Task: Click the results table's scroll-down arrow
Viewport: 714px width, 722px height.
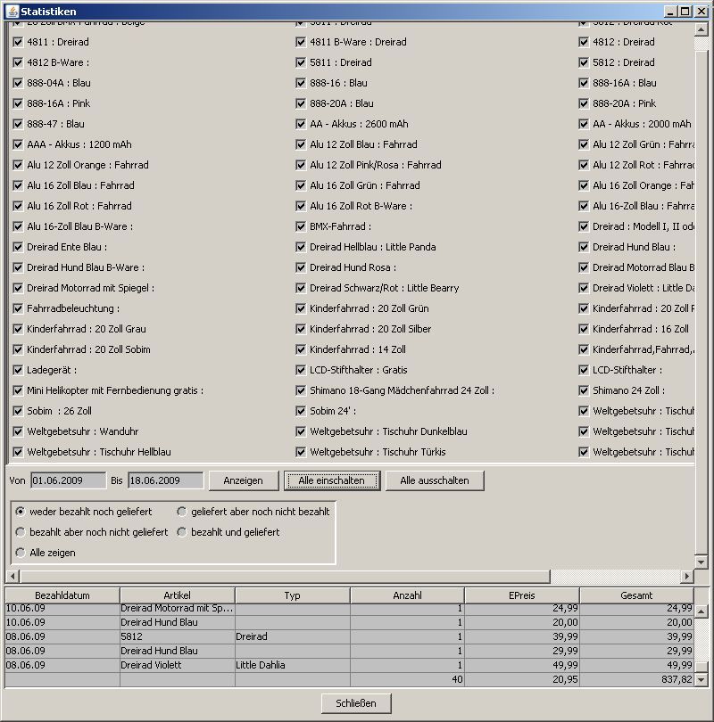Action: pyautogui.click(x=702, y=679)
